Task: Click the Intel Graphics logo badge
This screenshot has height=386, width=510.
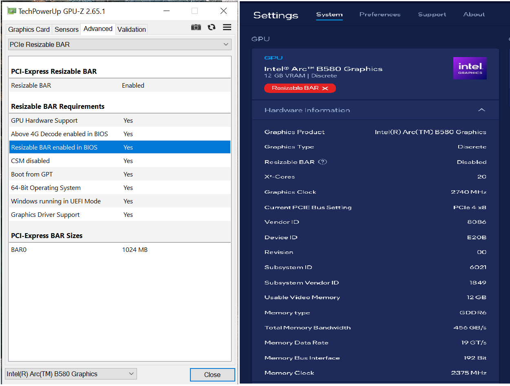Action: [x=470, y=68]
